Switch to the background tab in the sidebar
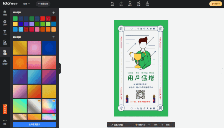The image size is (224, 128). pos(5,52)
